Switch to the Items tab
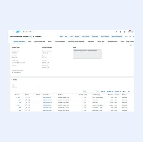 pos(30,42)
